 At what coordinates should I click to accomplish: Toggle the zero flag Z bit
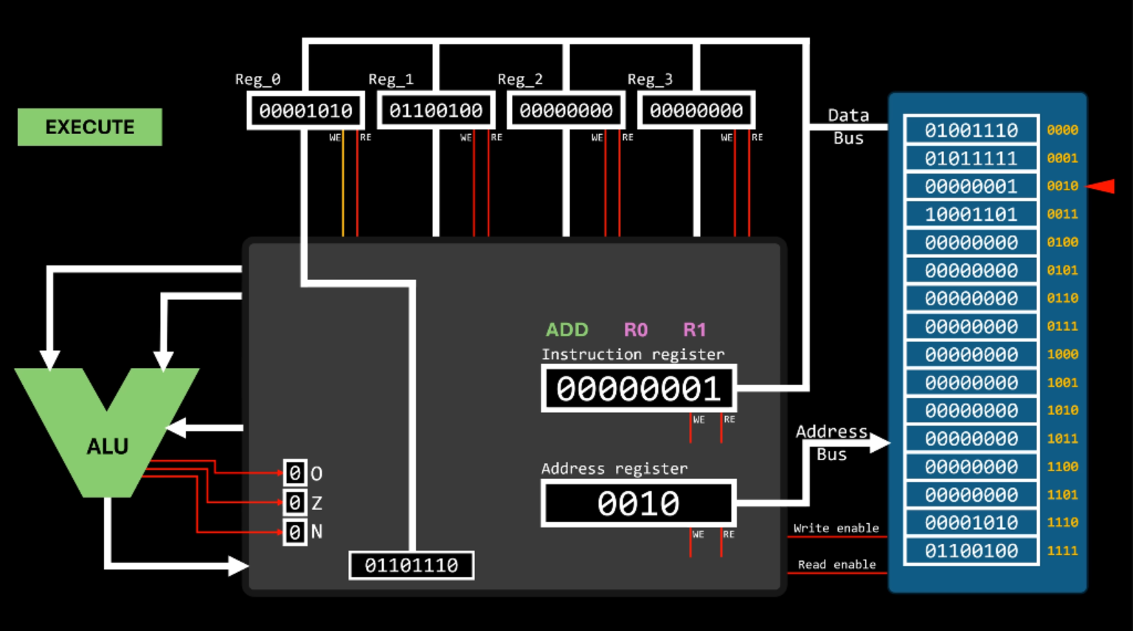tap(295, 503)
